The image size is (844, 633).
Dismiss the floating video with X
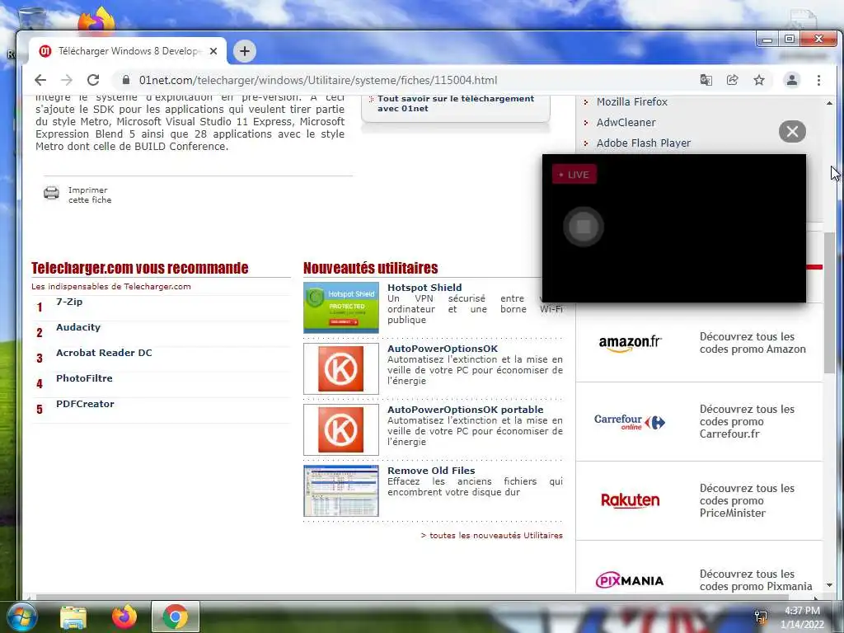coord(792,131)
